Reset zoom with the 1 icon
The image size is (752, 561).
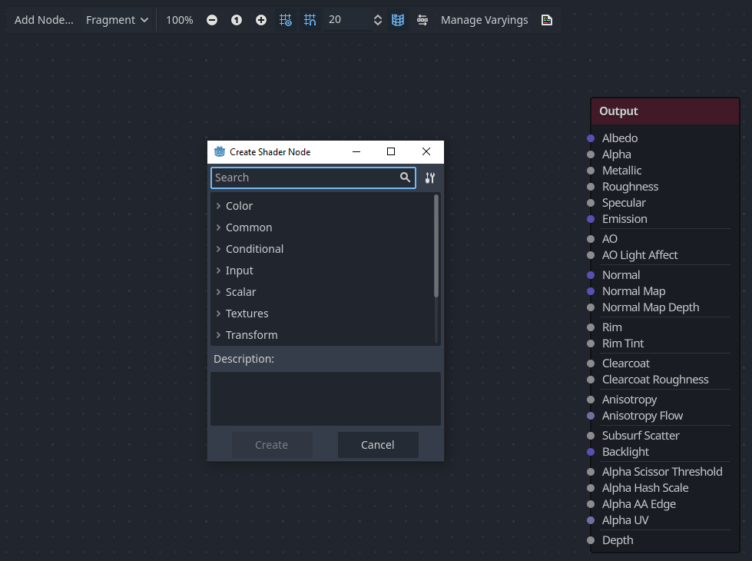tap(237, 20)
